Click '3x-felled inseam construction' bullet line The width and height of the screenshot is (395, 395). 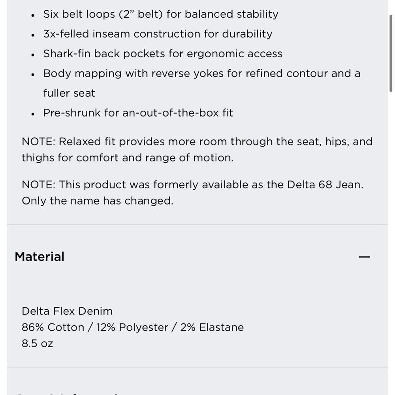(158, 34)
